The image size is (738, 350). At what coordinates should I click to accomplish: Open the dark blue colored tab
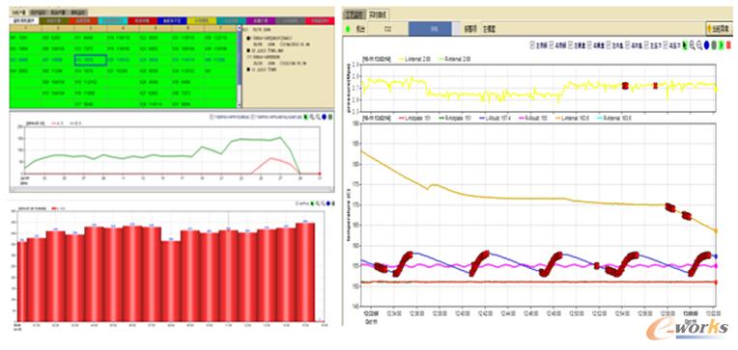tap(172, 20)
